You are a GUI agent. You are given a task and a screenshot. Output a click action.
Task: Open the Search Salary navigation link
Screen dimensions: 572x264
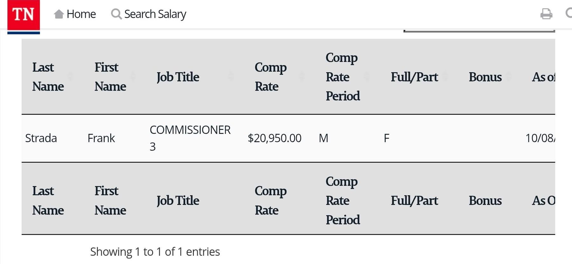point(155,14)
